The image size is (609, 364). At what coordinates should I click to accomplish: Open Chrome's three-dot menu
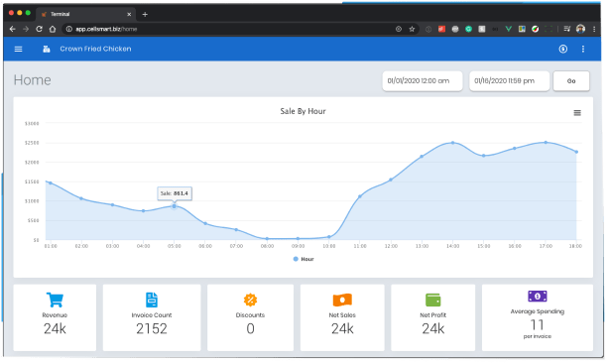(x=594, y=29)
